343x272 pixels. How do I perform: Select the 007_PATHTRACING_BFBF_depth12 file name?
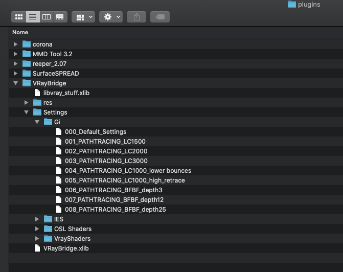point(114,200)
